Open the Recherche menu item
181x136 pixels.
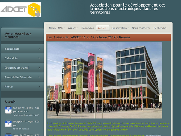pyautogui.click(x=160, y=28)
